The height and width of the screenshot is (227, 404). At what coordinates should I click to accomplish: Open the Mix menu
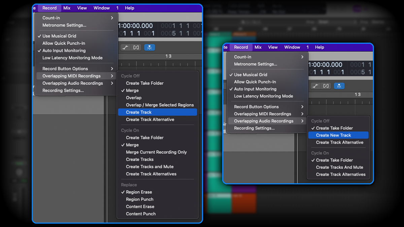click(66, 8)
